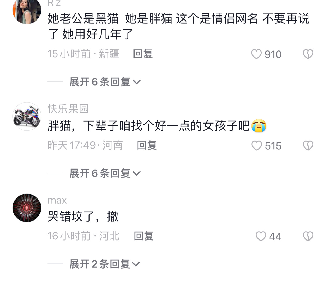Screen dimensions: 327x281
Task: Dislike the Rz comment with broken heart
Action: [308, 54]
